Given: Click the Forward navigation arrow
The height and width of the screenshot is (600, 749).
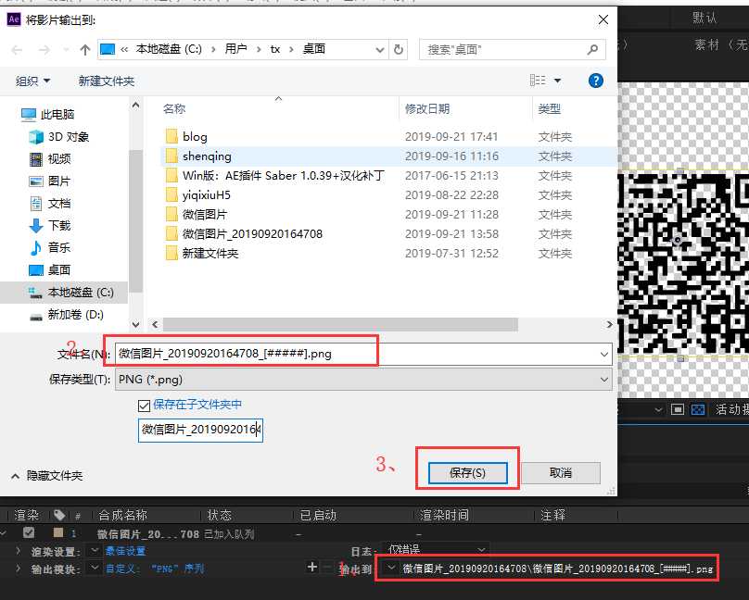Looking at the screenshot, I should pyautogui.click(x=44, y=50).
